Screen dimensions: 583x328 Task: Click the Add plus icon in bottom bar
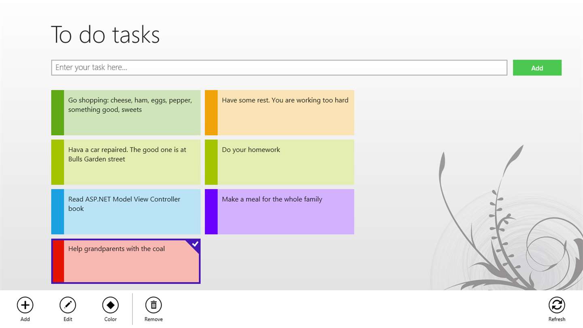25,305
